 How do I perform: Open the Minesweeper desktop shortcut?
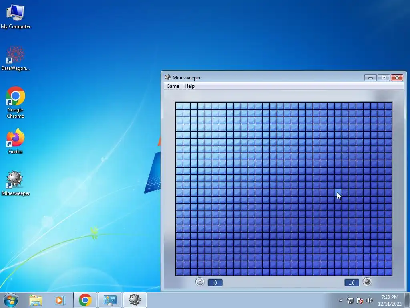(x=16, y=183)
